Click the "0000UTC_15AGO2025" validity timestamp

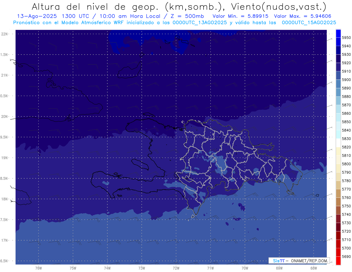coord(309,22)
